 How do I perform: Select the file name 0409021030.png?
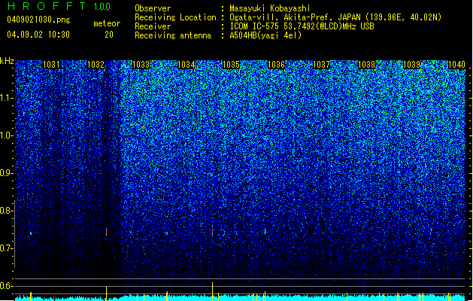point(38,20)
